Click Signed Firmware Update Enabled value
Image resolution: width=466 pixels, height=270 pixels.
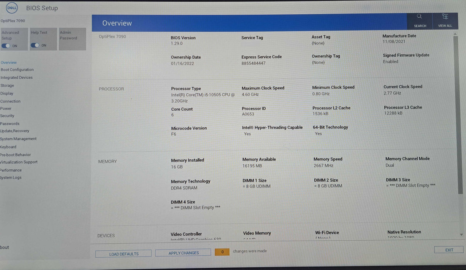390,62
